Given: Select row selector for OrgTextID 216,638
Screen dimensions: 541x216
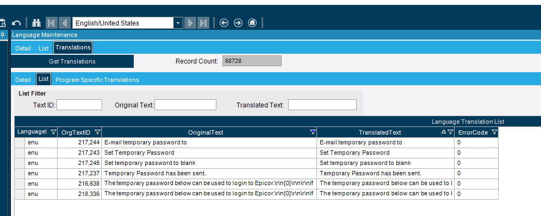Looking at the screenshot, I should pyautogui.click(x=20, y=183).
